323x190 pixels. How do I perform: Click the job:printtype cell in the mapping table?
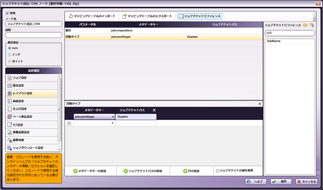[149, 37]
